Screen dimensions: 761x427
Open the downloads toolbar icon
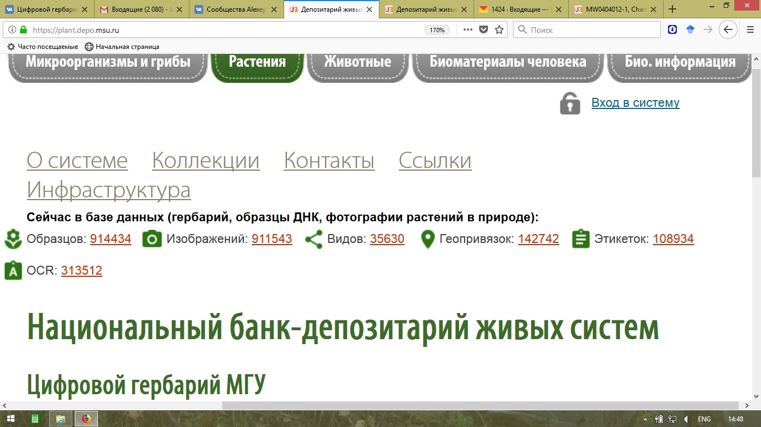(x=672, y=29)
